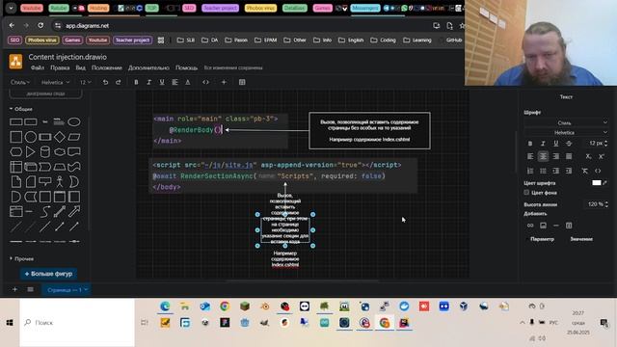Viewport: 617px width, 347px height.
Task: Select the triangle shape in palette
Action: click(30, 152)
